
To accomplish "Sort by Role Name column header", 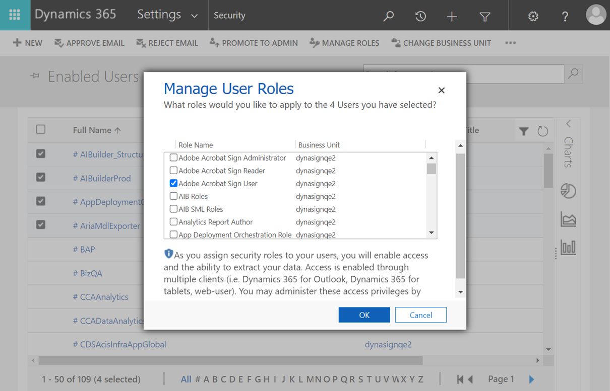I will coord(196,145).
